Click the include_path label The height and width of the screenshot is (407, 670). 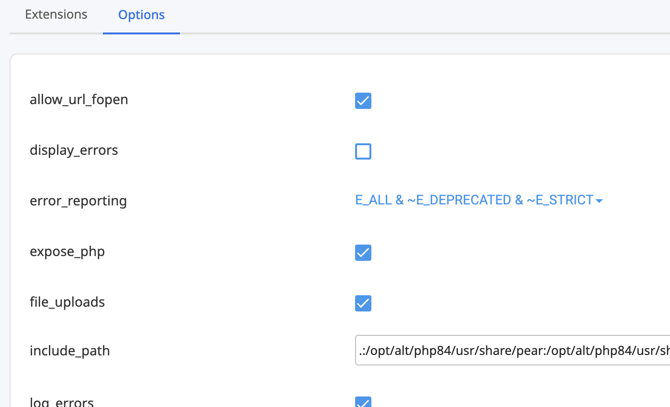click(70, 351)
